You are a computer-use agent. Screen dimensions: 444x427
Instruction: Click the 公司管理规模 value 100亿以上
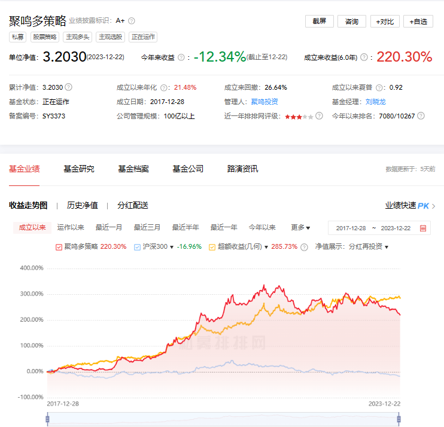(180, 116)
